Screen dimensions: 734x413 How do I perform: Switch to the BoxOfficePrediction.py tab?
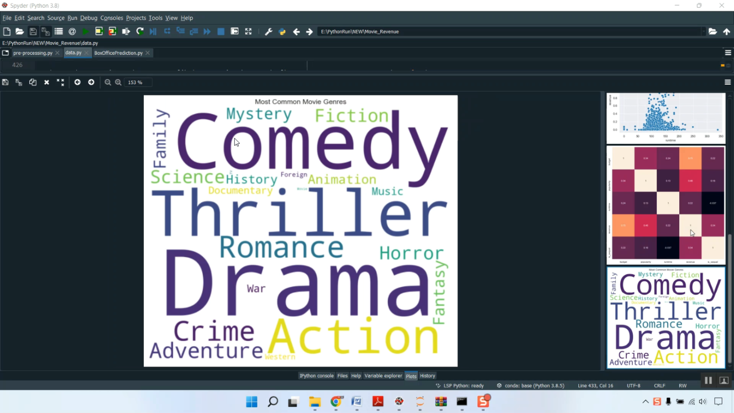pyautogui.click(x=118, y=53)
